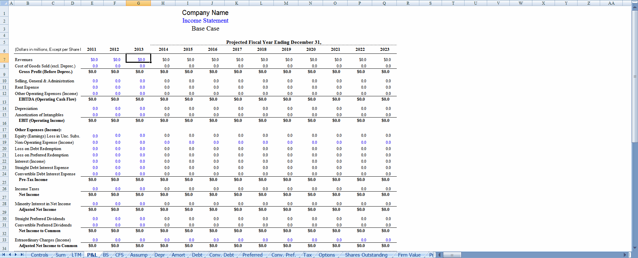Screen dimensions: 638x258
Task: Go to the Options sheet tab
Action: (327, 255)
